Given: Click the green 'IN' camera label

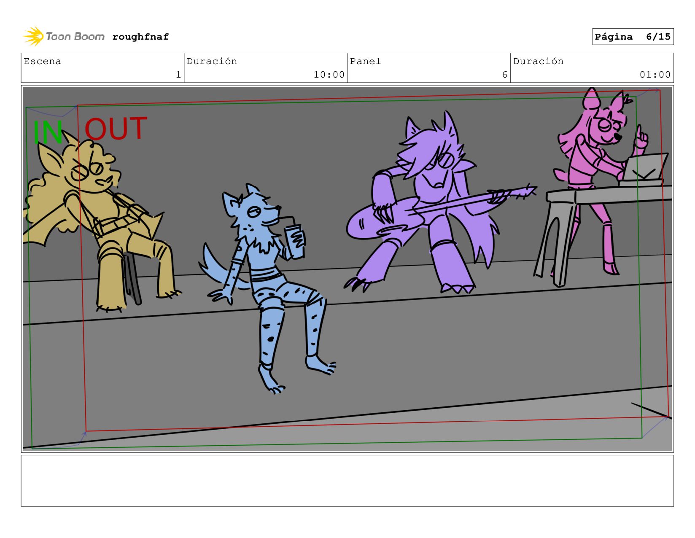Looking at the screenshot, I should tap(48, 132).
